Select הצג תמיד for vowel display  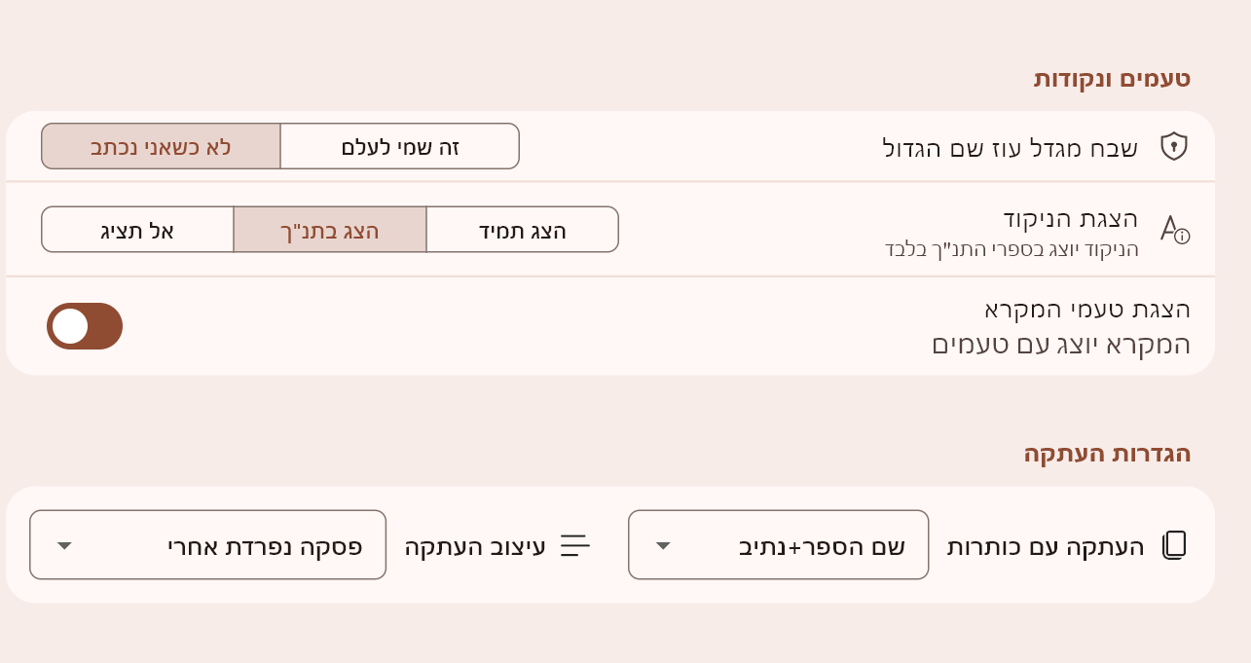[522, 230]
